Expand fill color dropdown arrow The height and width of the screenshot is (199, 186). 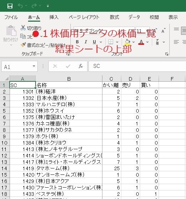click(x=133, y=42)
